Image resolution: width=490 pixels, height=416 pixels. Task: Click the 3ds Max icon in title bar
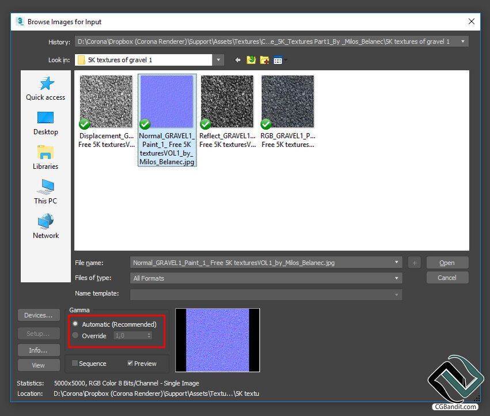(x=20, y=21)
